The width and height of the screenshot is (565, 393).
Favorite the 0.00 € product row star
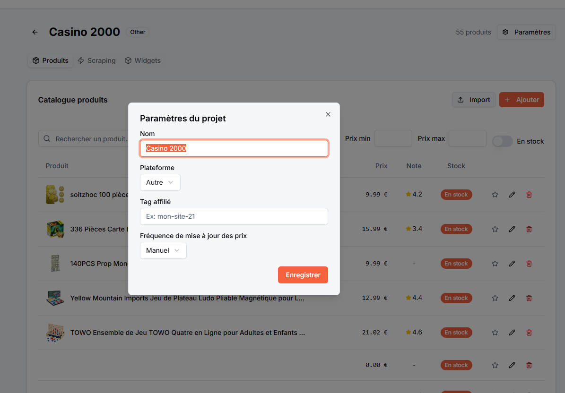tap(495, 365)
